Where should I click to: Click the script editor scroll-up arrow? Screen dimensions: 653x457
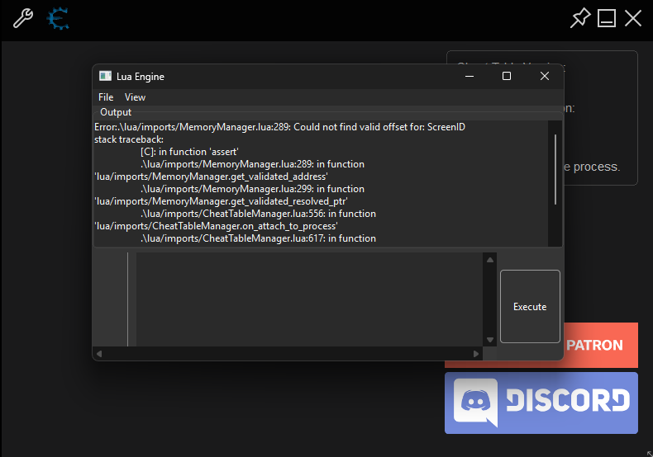490,260
